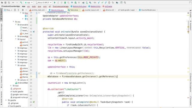192x108 pixels.
Task: Collapse the values folder in tree
Action: [x=16, y=65]
